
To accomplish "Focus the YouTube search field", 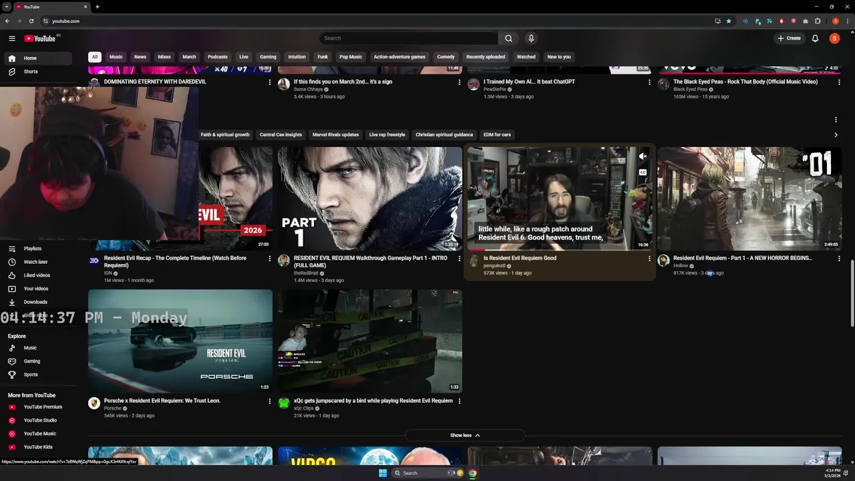I will tap(408, 38).
